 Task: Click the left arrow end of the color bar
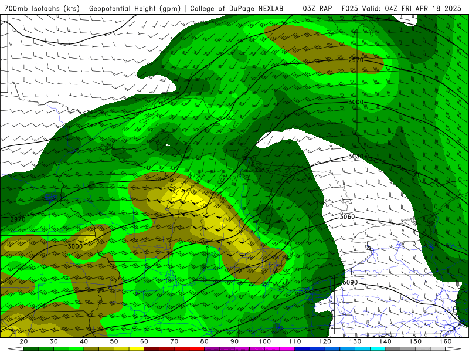coord(16,349)
